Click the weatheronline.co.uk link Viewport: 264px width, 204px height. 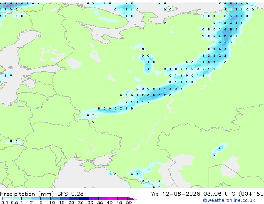pos(229,200)
